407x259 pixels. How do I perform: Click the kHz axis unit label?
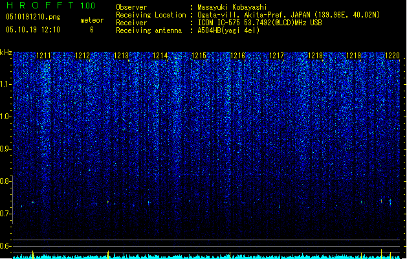tap(6, 52)
